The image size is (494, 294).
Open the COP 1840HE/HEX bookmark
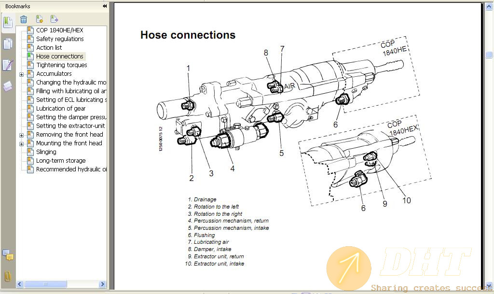click(59, 30)
